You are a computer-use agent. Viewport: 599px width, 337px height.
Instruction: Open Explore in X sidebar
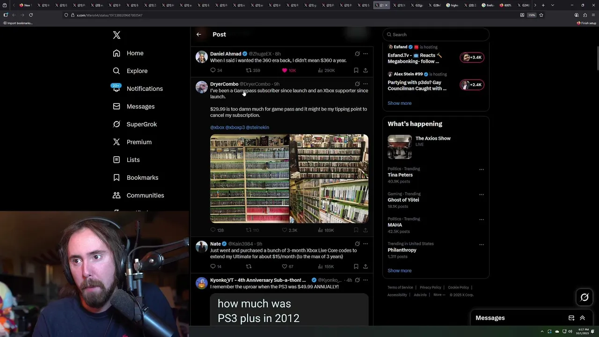tap(130, 71)
